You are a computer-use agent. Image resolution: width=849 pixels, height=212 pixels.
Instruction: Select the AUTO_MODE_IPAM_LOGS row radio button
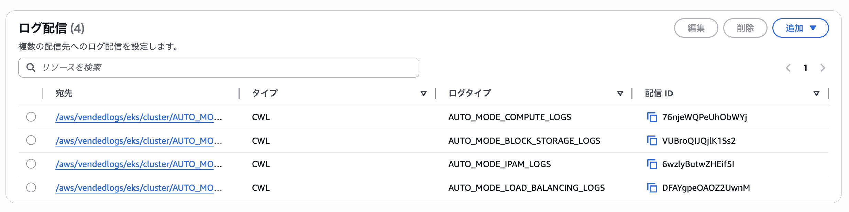pyautogui.click(x=31, y=164)
